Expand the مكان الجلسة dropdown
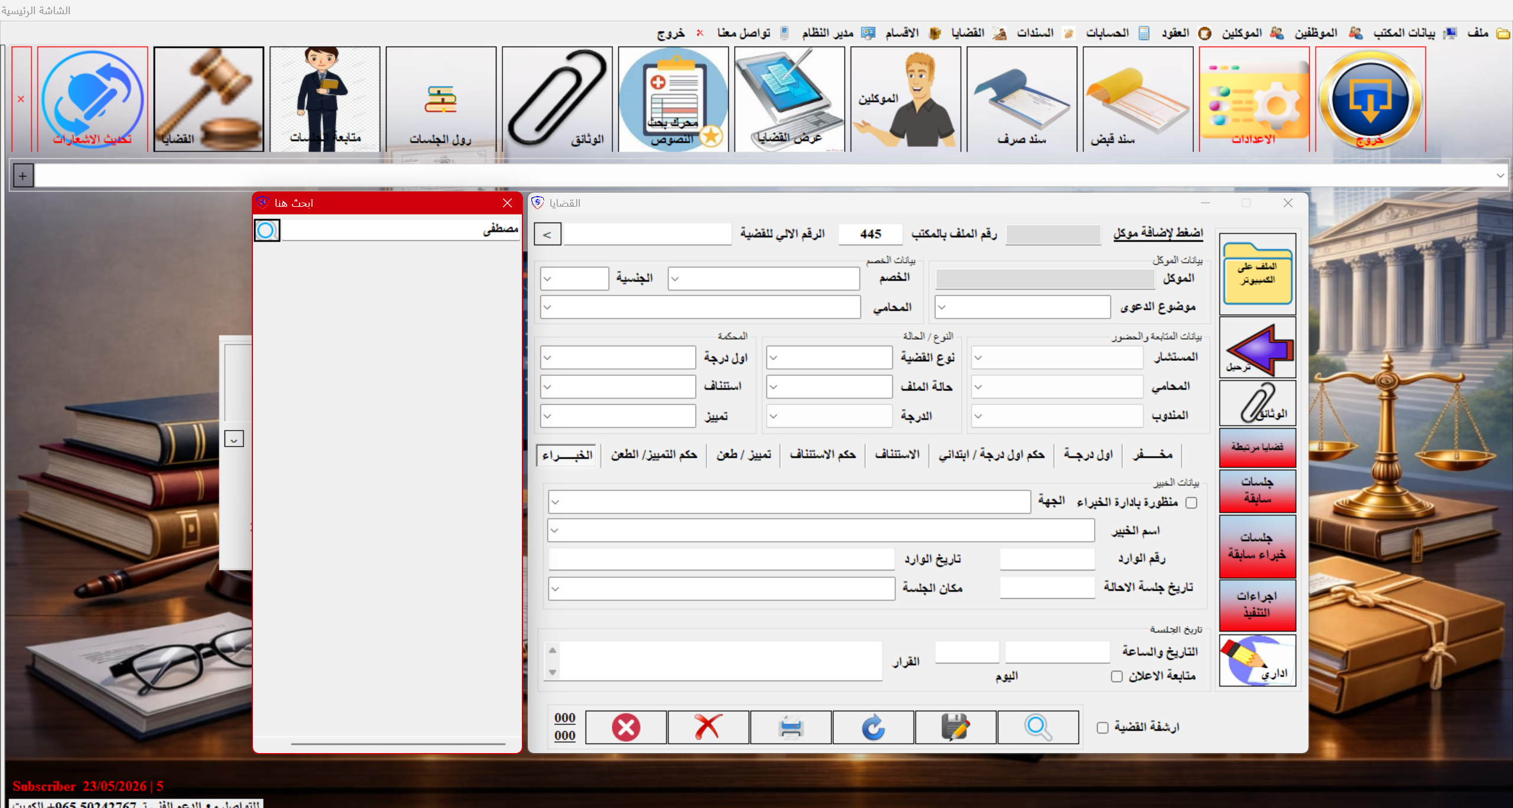This screenshot has height=808, width=1513. 555,589
